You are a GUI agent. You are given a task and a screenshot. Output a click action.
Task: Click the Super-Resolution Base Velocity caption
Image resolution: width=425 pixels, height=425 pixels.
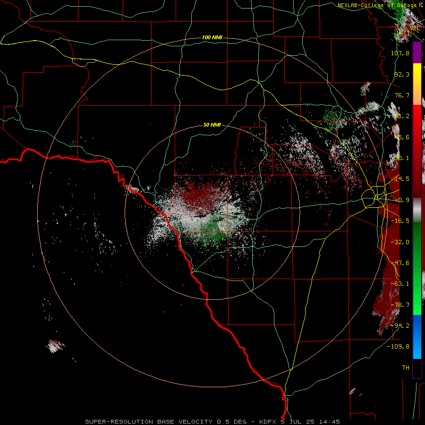click(x=212, y=422)
